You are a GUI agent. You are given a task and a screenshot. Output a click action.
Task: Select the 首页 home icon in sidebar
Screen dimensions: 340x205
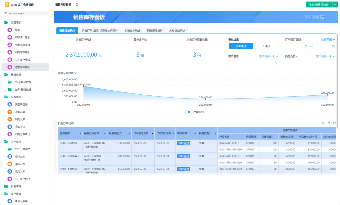tap(9, 29)
